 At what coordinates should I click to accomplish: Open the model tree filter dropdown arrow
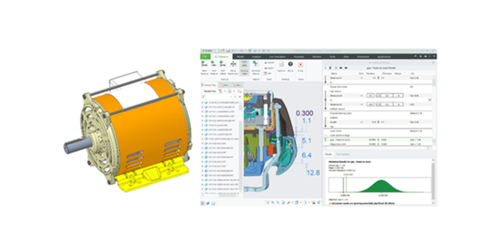235,96
